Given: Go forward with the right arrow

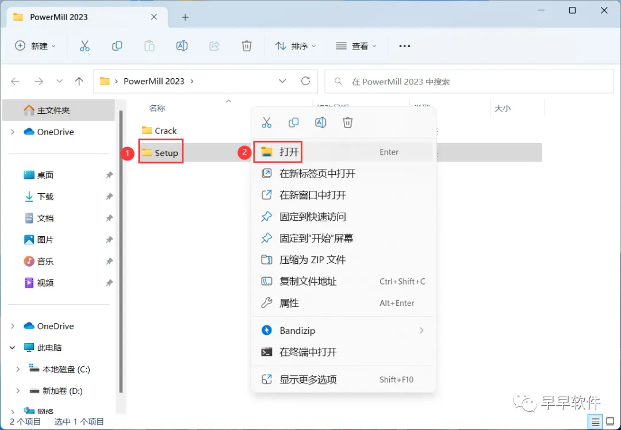Looking at the screenshot, I should 39,81.
